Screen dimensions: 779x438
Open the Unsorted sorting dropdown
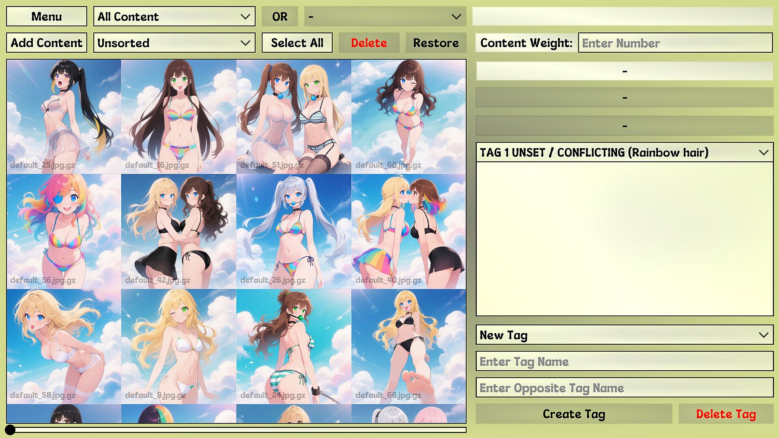coord(174,43)
